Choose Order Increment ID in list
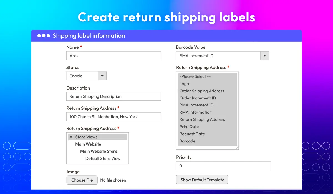 (198, 98)
